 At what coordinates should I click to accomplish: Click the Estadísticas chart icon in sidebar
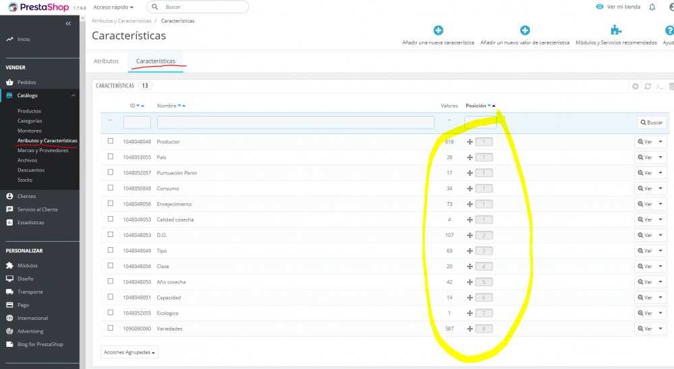9,222
